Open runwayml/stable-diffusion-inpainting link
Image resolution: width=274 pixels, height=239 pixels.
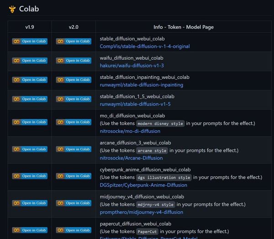point(142,85)
